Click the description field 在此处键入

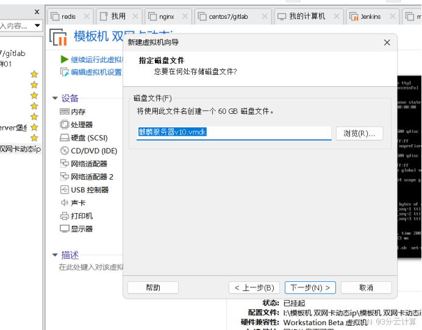point(91,267)
